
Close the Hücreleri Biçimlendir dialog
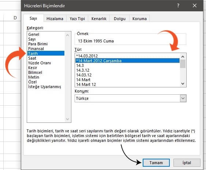coord(195,5)
